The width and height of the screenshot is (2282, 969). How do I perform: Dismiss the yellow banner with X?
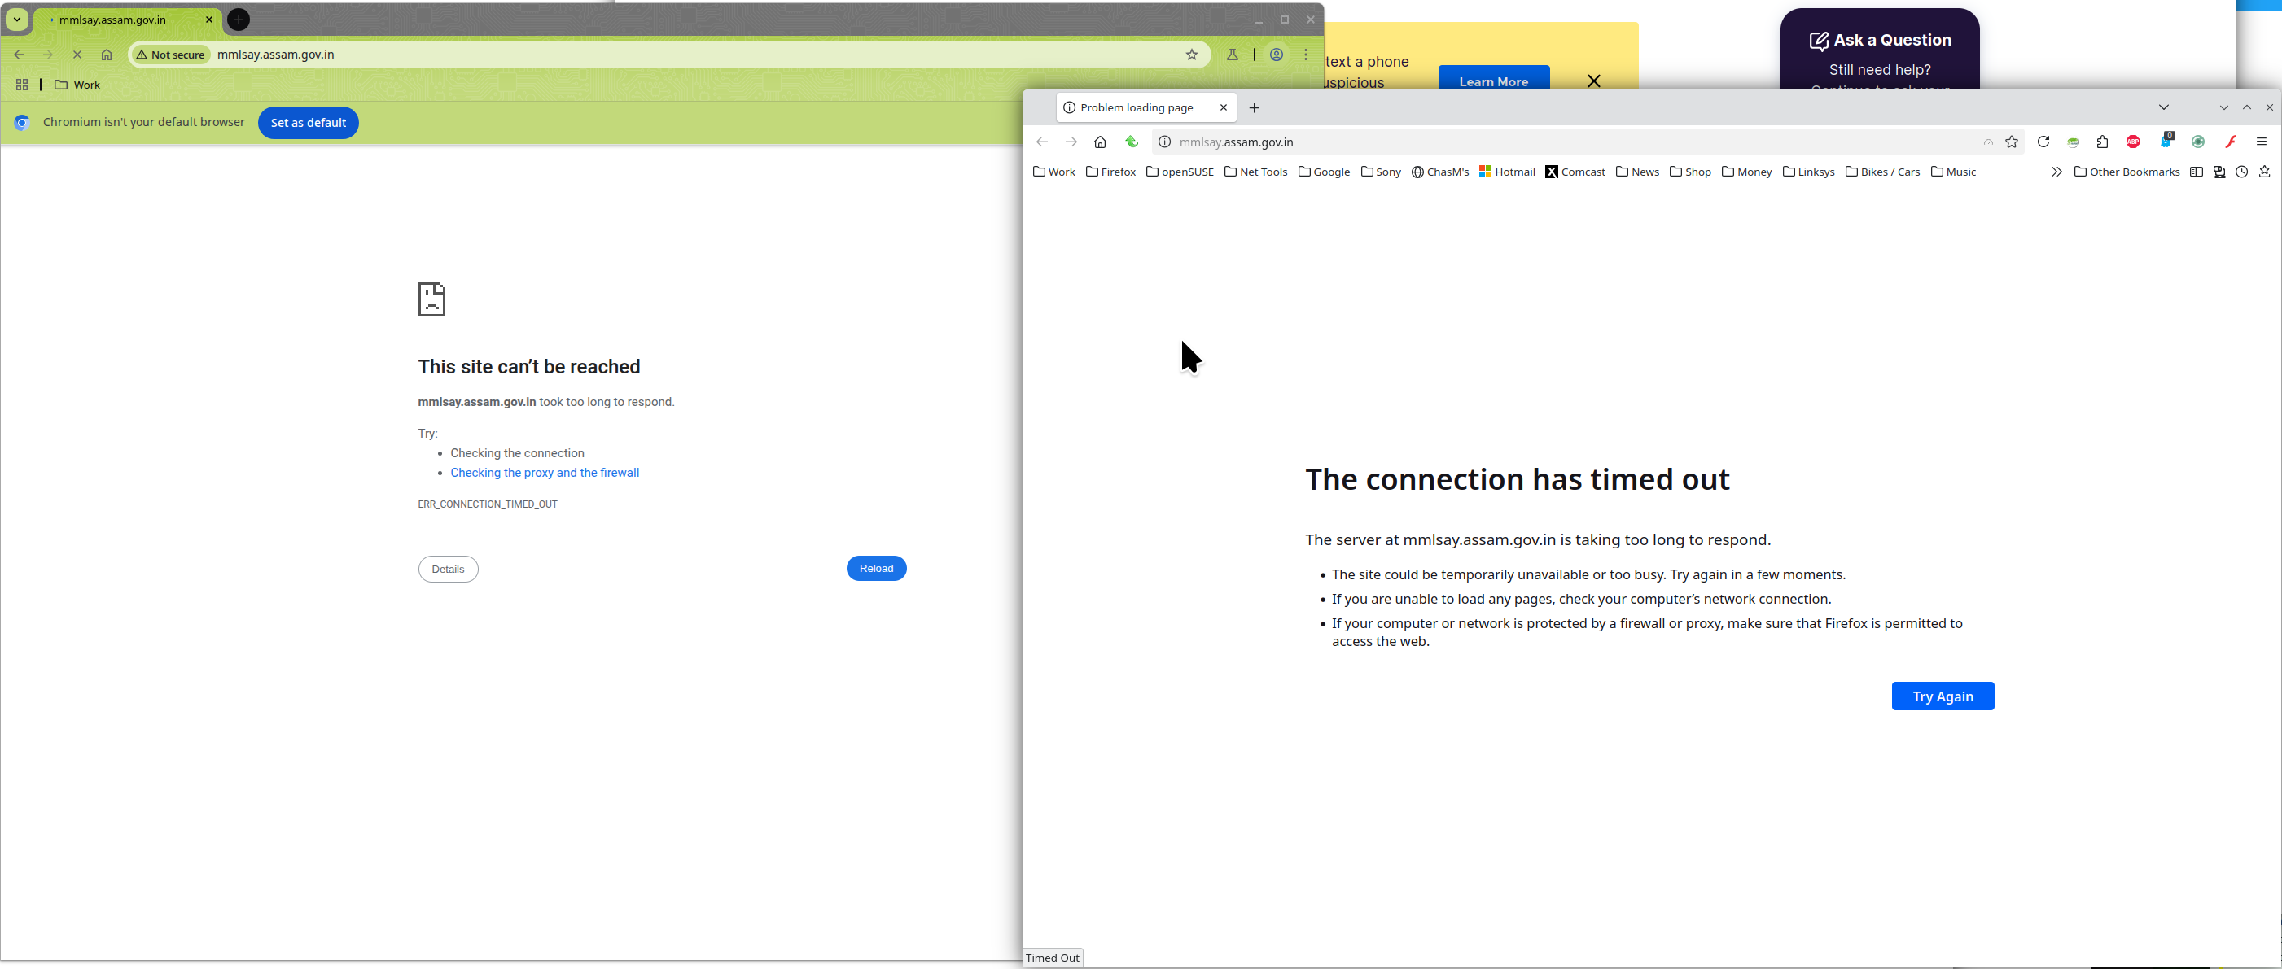tap(1594, 81)
